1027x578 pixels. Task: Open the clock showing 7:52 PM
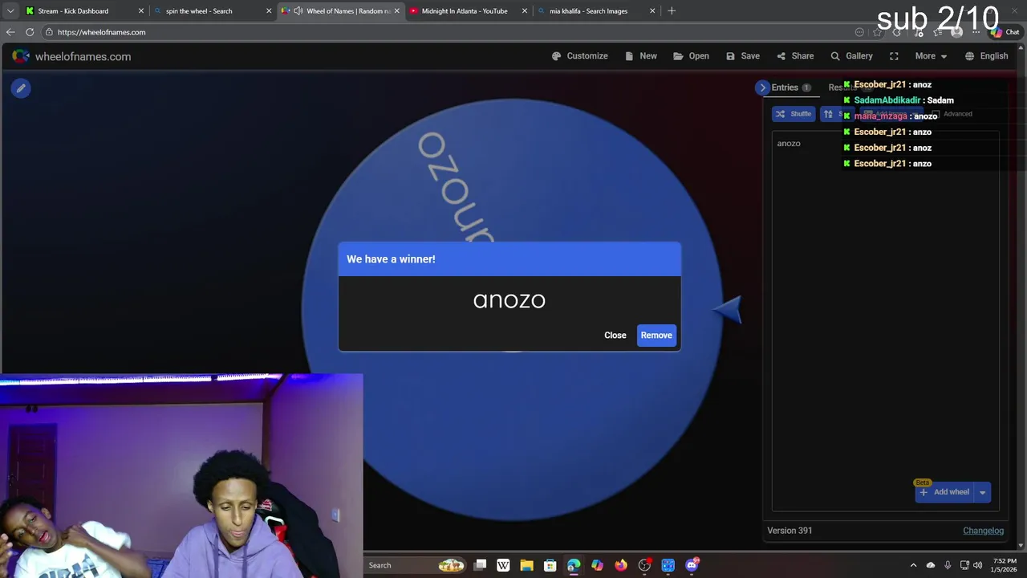(1005, 565)
